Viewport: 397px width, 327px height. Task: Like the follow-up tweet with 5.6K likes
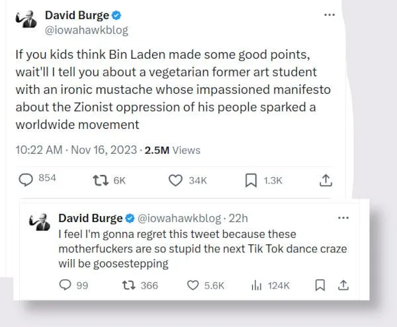(x=193, y=285)
